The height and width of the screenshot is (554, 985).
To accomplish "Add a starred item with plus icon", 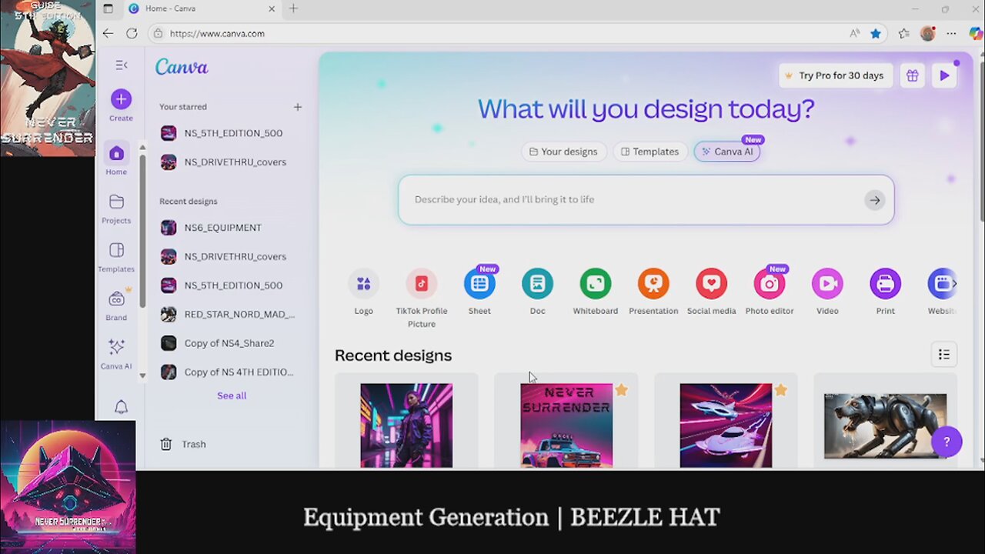I will pyautogui.click(x=298, y=107).
